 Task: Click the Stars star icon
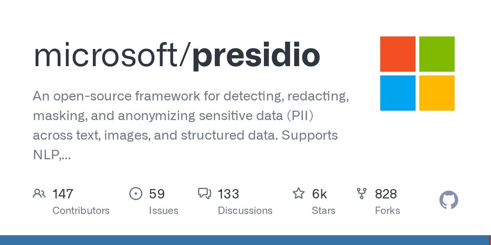(299, 194)
